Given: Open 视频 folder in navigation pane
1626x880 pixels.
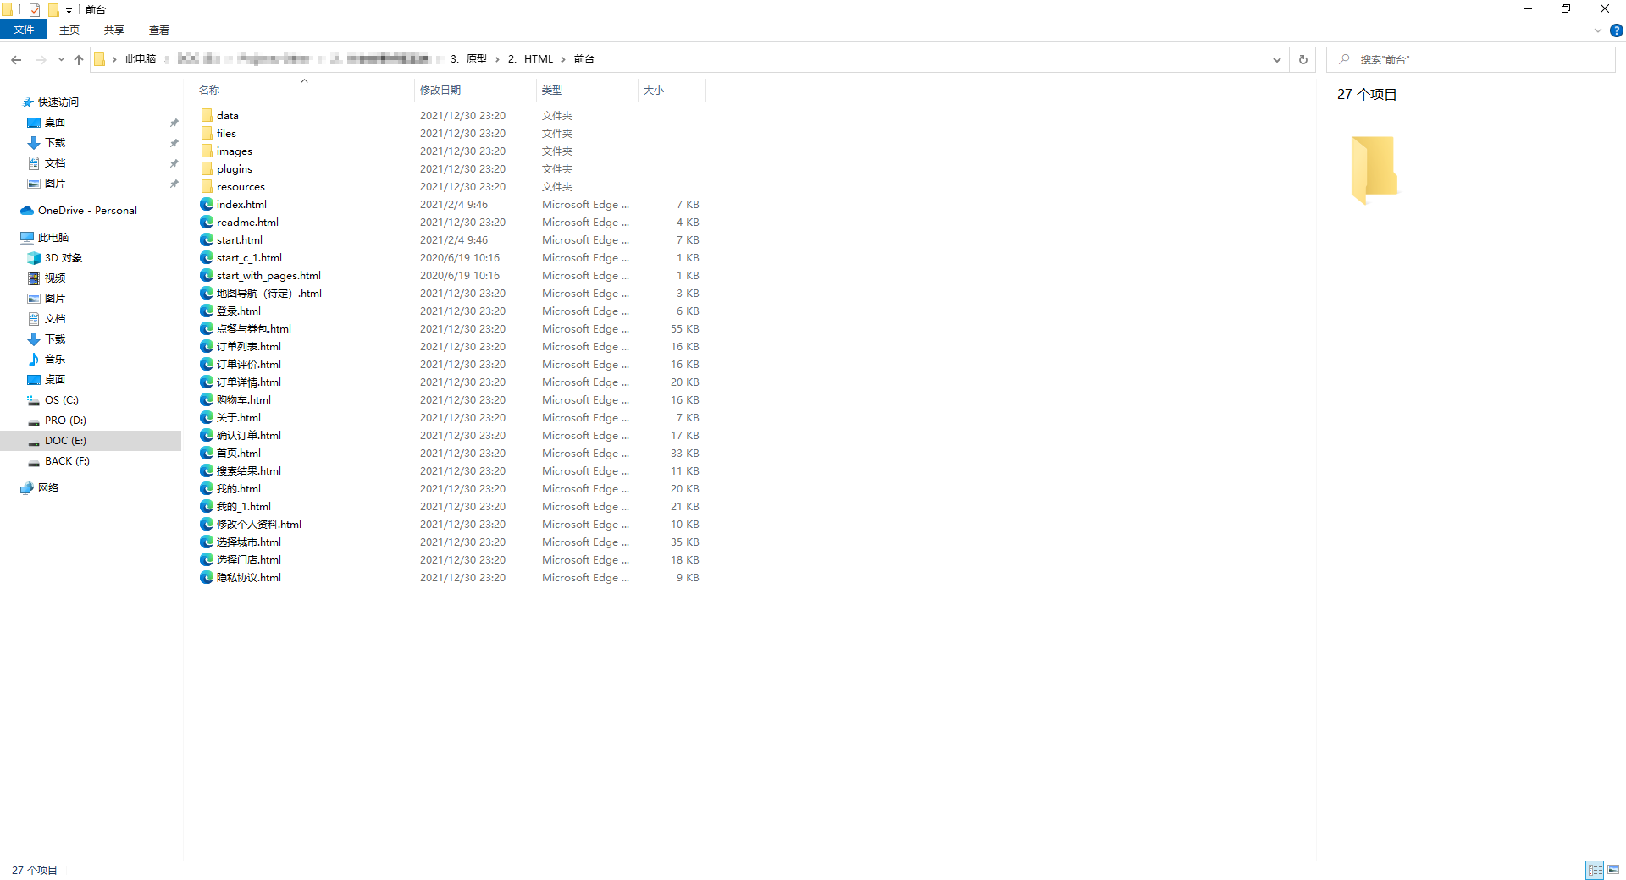Looking at the screenshot, I should (x=55, y=278).
